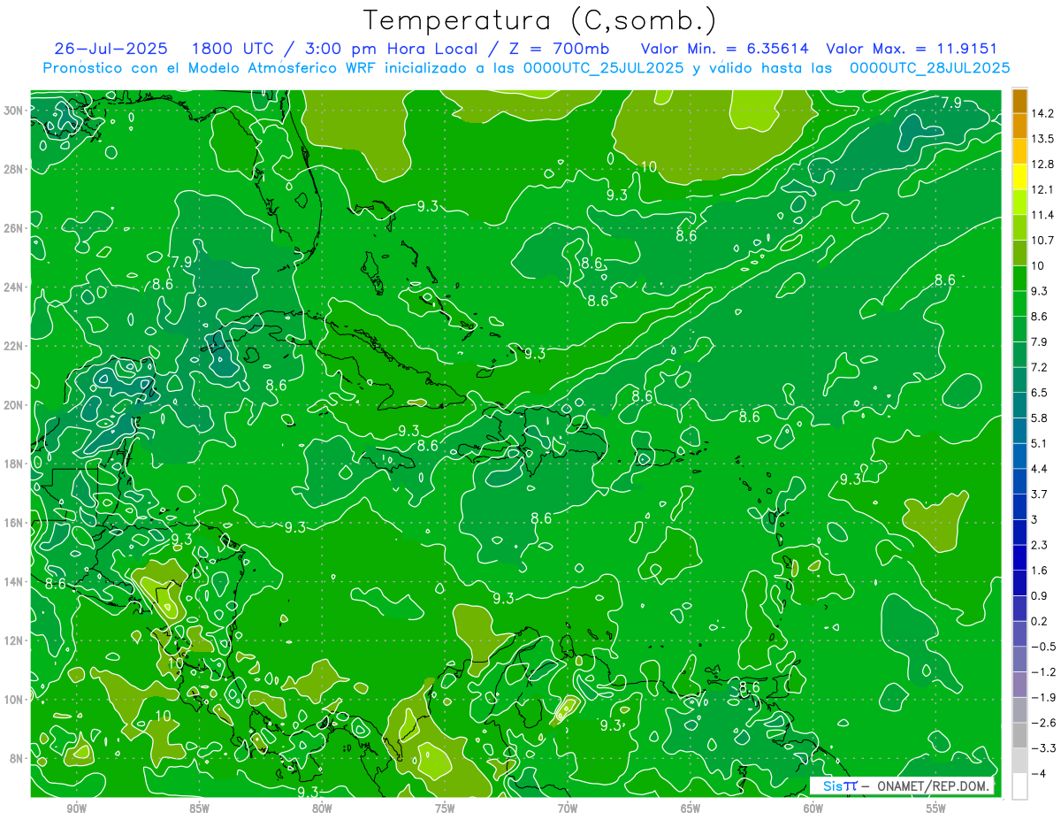Click the -1.2 color scale label
1061x820 pixels.
point(1043,671)
